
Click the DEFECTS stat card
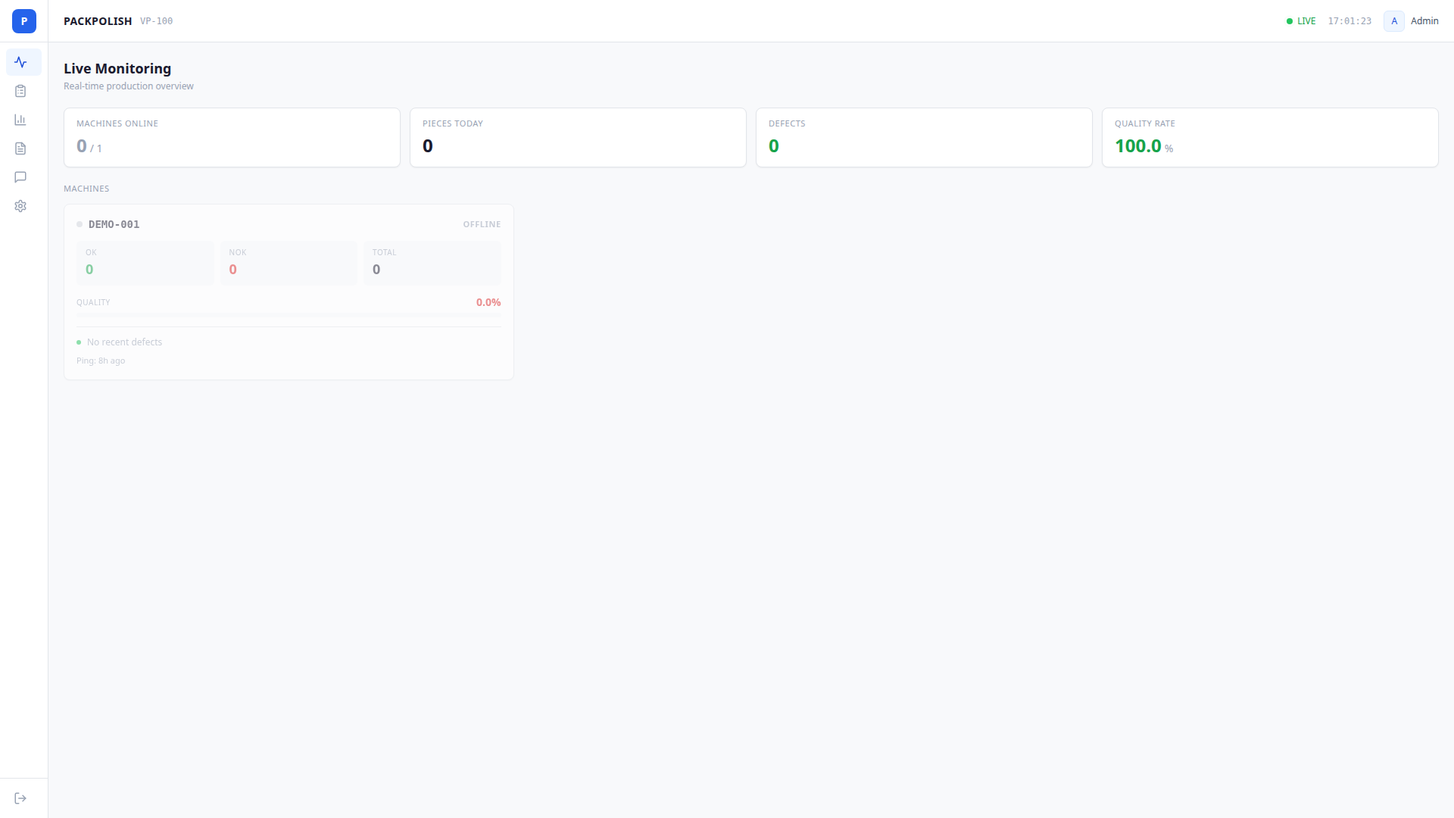(x=924, y=137)
